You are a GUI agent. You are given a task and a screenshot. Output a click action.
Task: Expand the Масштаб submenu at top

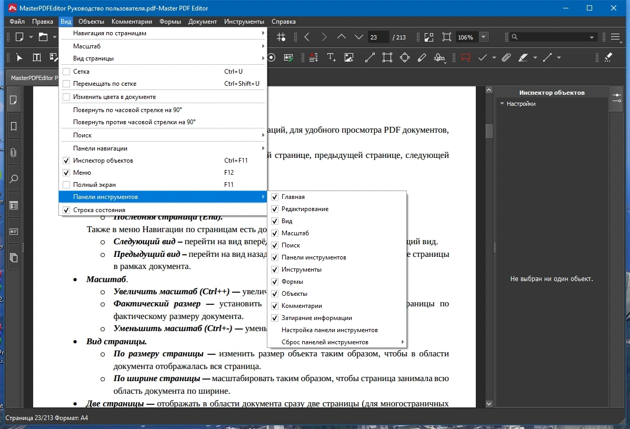163,46
